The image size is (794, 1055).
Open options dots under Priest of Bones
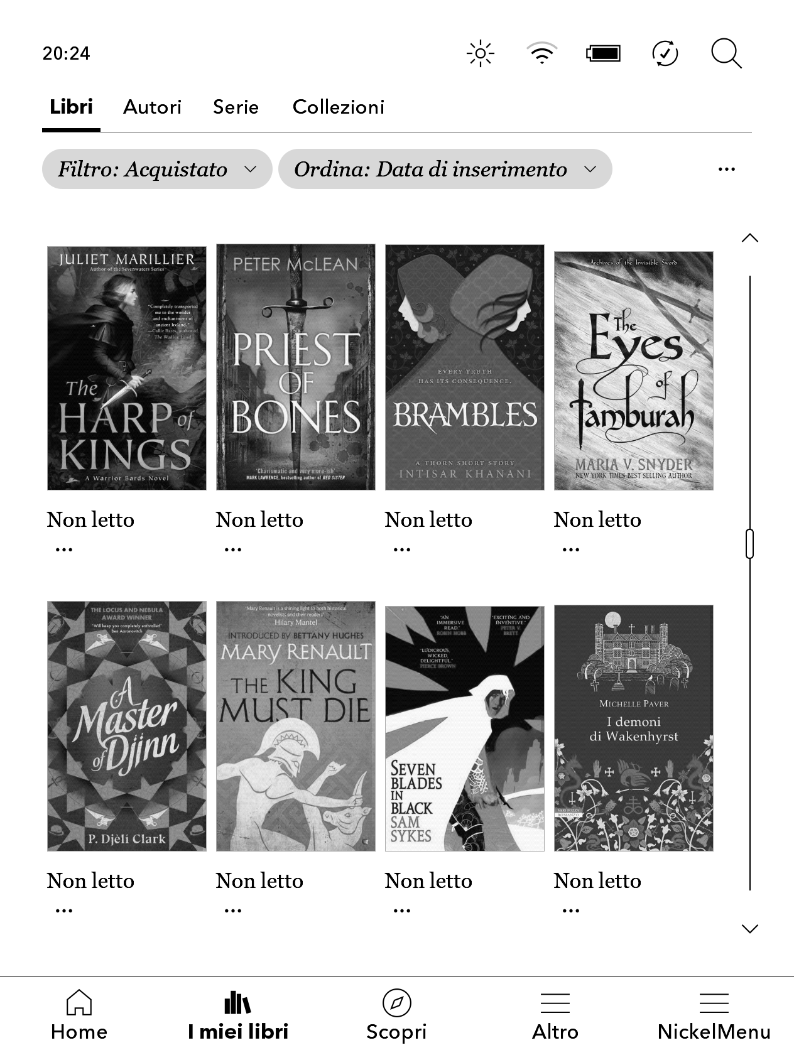233,549
